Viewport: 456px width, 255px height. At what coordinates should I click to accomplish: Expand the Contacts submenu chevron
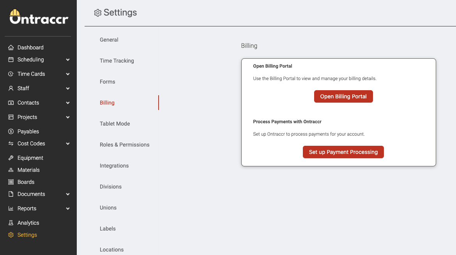click(68, 103)
